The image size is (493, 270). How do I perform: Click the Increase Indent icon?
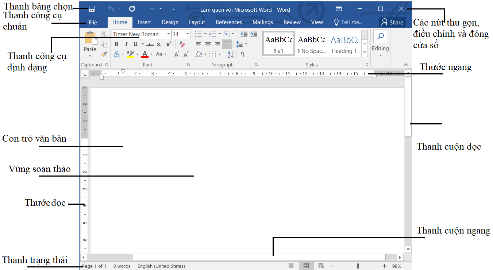tap(254, 34)
